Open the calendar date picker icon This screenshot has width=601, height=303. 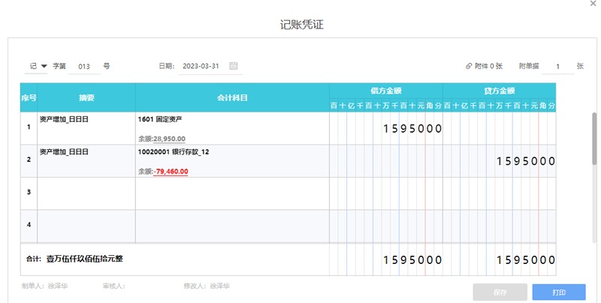pos(234,66)
